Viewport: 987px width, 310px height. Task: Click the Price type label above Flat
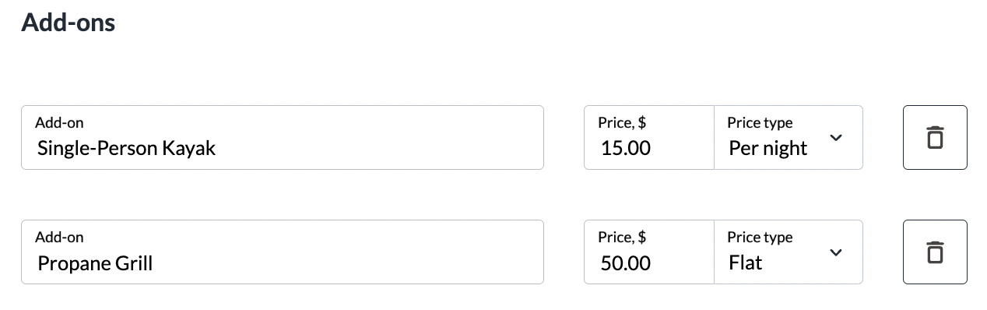(x=760, y=237)
